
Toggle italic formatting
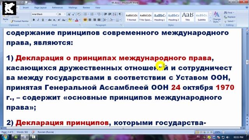[x=38, y=20]
